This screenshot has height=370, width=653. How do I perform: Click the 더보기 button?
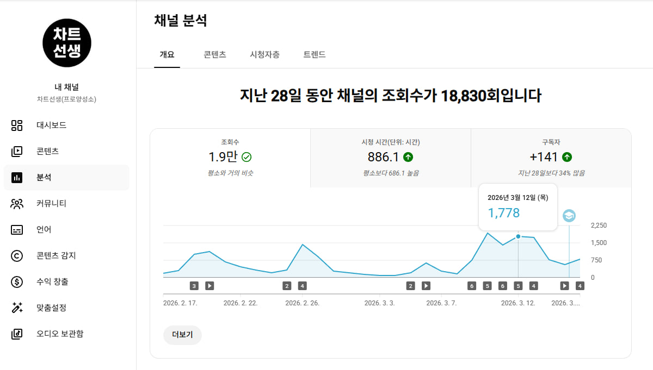pyautogui.click(x=182, y=335)
